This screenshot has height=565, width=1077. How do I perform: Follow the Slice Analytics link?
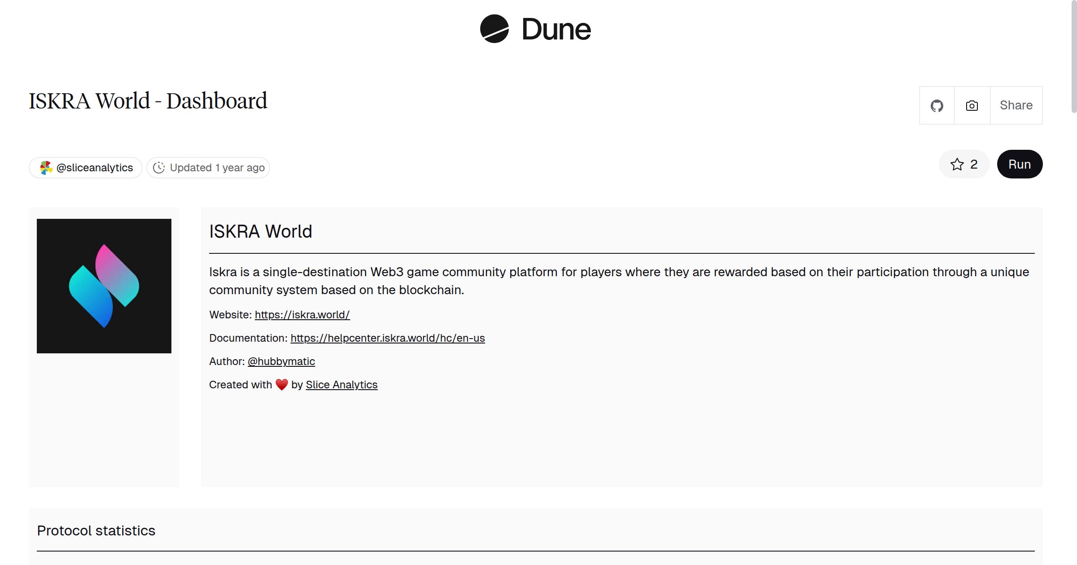click(x=341, y=385)
